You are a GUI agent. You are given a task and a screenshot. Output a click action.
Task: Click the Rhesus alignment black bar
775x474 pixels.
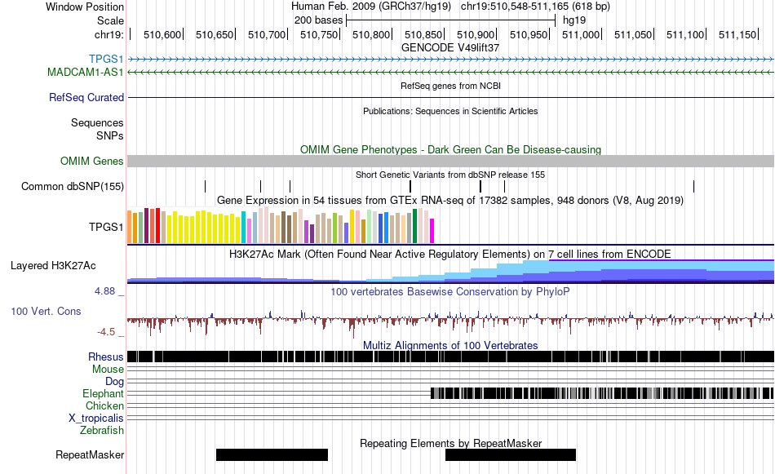451,357
